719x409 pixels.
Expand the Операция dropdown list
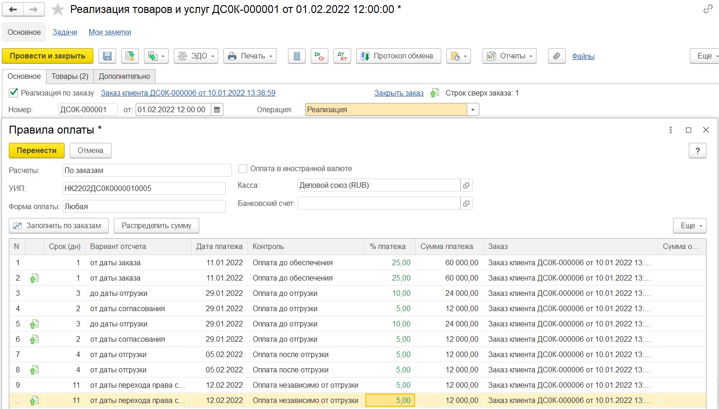[x=473, y=110]
